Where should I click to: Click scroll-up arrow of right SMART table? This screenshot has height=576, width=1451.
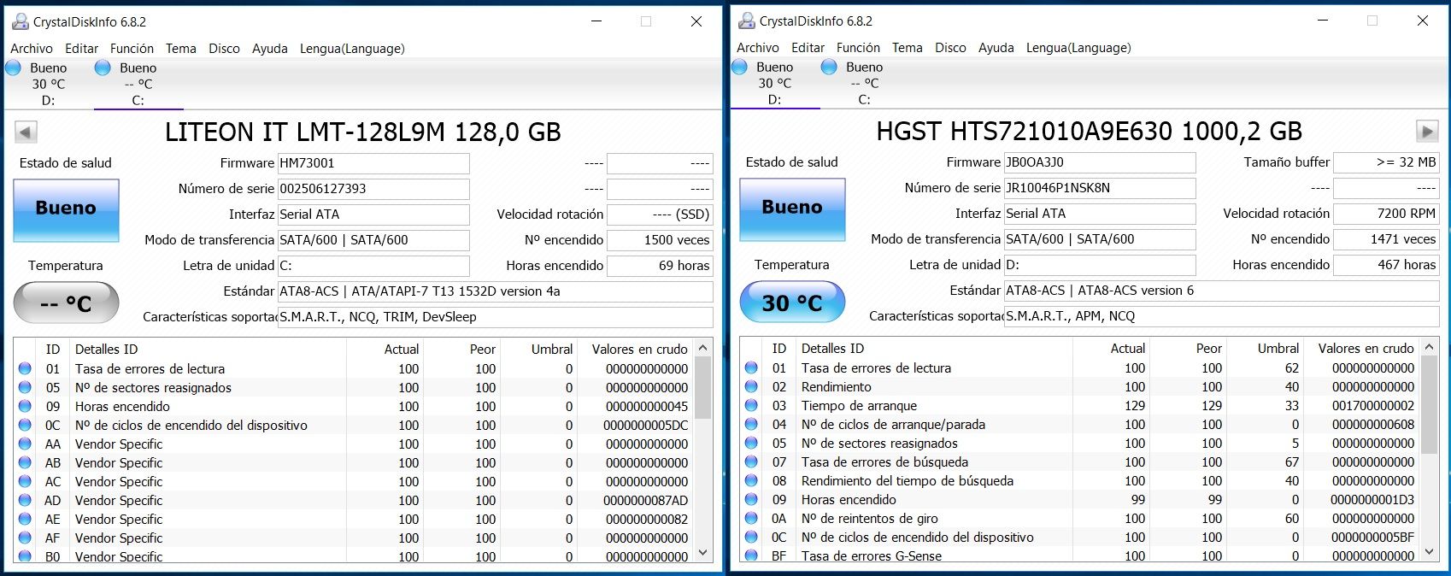(x=1430, y=347)
